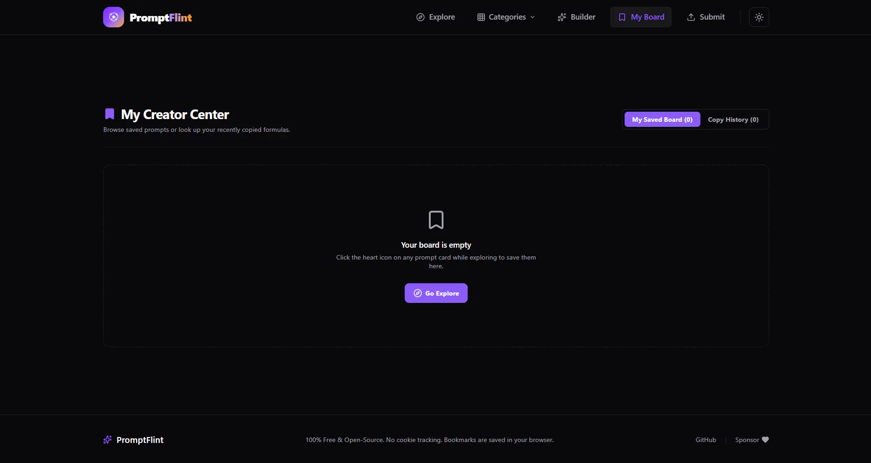Click the My Creator Center heading
Screen dimensions: 871x463
click(175, 114)
